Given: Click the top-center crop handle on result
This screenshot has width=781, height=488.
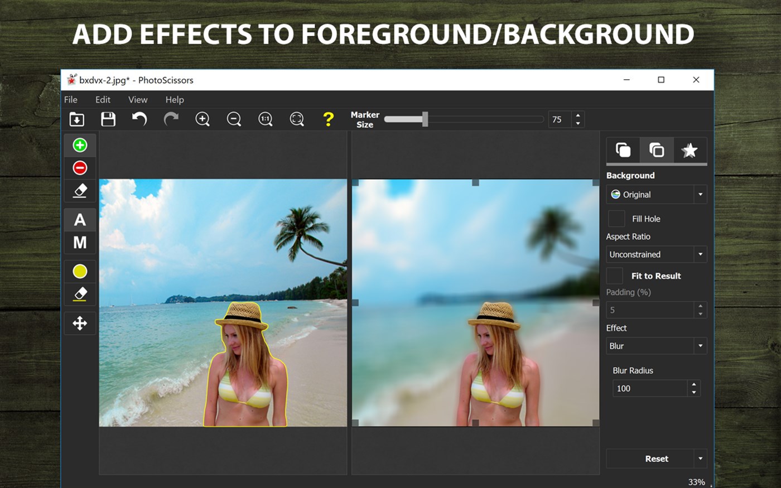Looking at the screenshot, I should coord(475,182).
